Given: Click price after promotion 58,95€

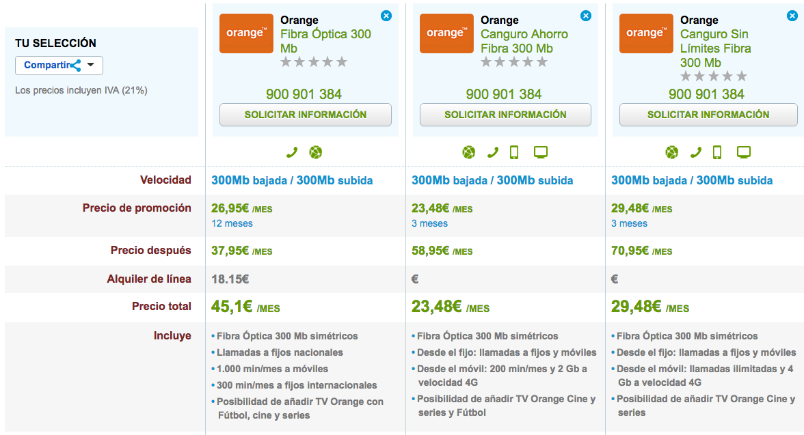Looking at the screenshot, I should [x=442, y=251].
